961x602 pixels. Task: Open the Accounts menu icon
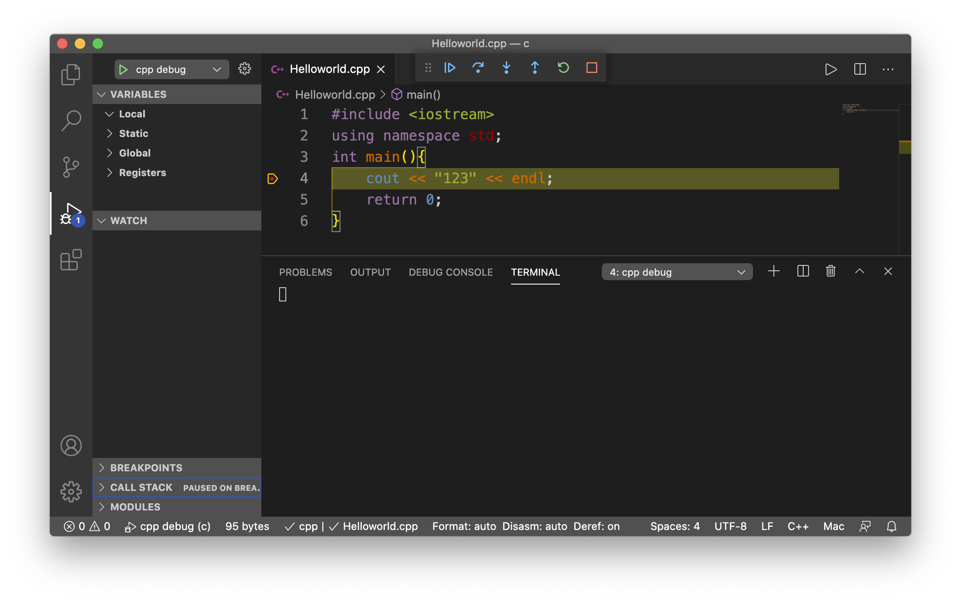[x=71, y=445]
